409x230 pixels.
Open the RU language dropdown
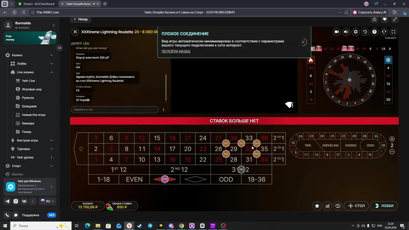click(47, 201)
